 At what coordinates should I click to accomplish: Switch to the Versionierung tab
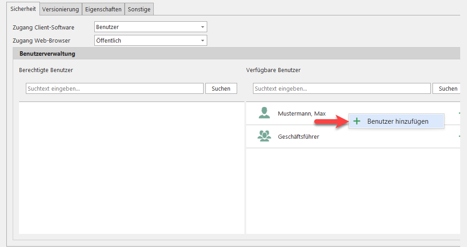tap(61, 9)
